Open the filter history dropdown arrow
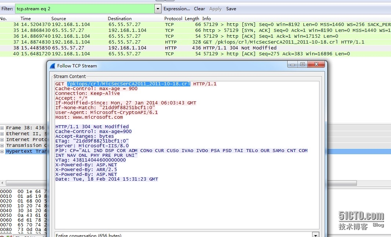This screenshot has width=391, height=237. (x=158, y=9)
